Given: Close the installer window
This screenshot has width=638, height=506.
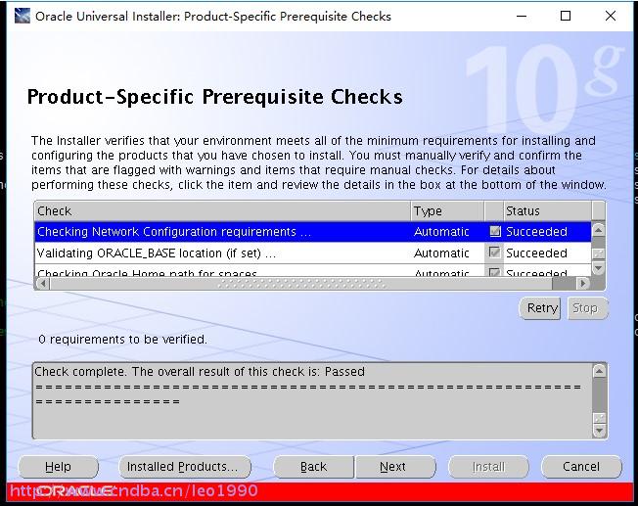Looking at the screenshot, I should point(611,17).
